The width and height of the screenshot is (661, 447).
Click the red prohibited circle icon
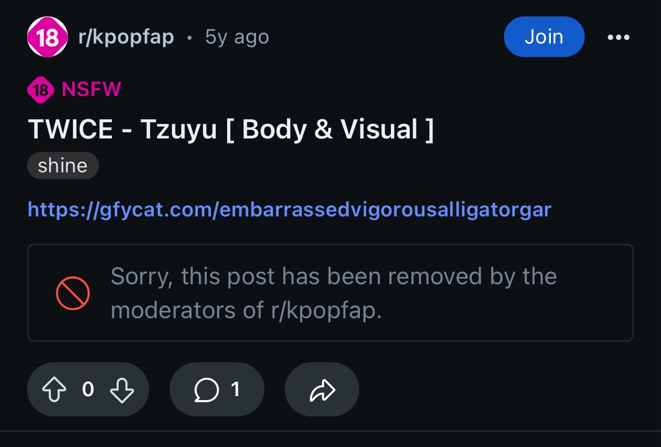click(x=72, y=293)
